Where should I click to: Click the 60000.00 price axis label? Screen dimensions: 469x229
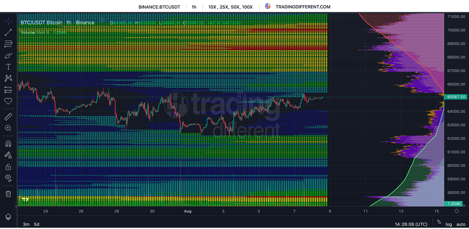click(x=456, y=165)
